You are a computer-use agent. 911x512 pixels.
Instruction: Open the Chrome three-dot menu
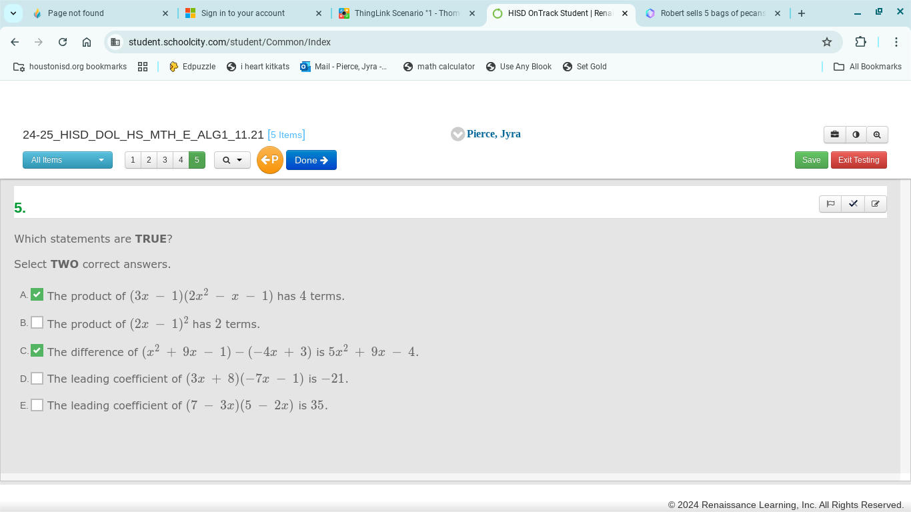click(896, 42)
